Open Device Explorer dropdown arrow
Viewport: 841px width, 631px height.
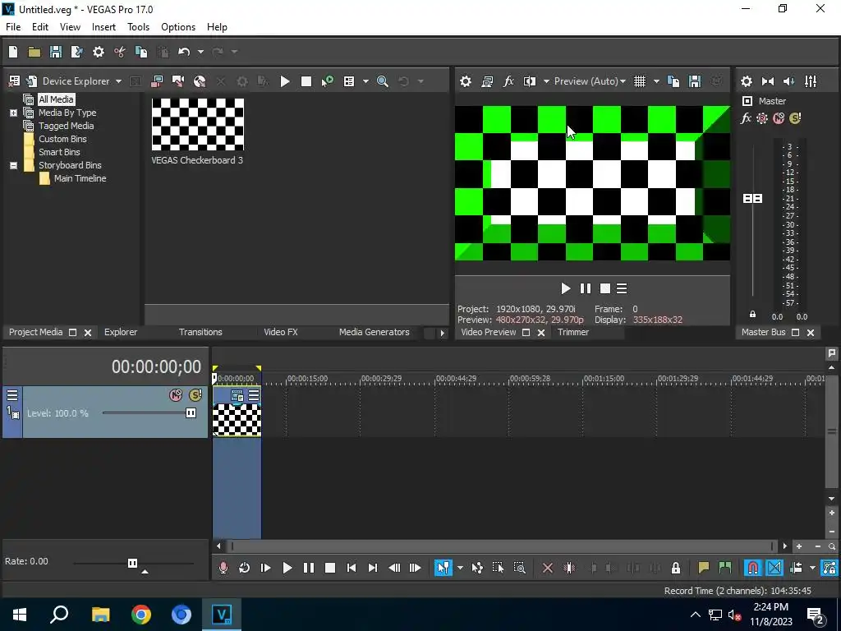pos(118,81)
